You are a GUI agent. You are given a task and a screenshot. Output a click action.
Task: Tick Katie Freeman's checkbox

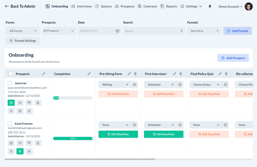pyautogui.click(x=10, y=124)
